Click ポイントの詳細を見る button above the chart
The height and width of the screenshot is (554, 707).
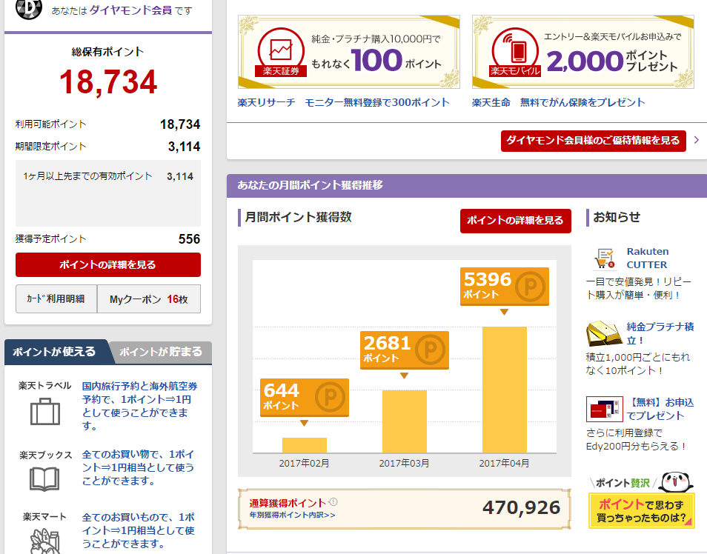(x=515, y=221)
